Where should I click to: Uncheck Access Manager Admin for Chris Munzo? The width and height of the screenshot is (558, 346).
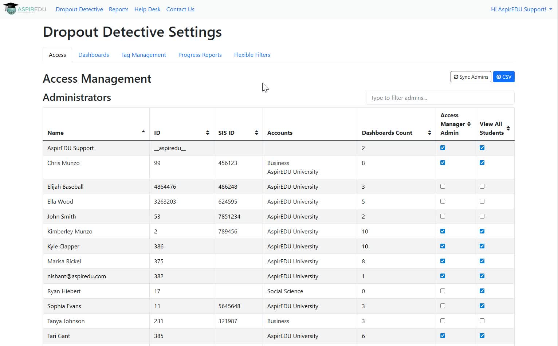[x=443, y=163]
